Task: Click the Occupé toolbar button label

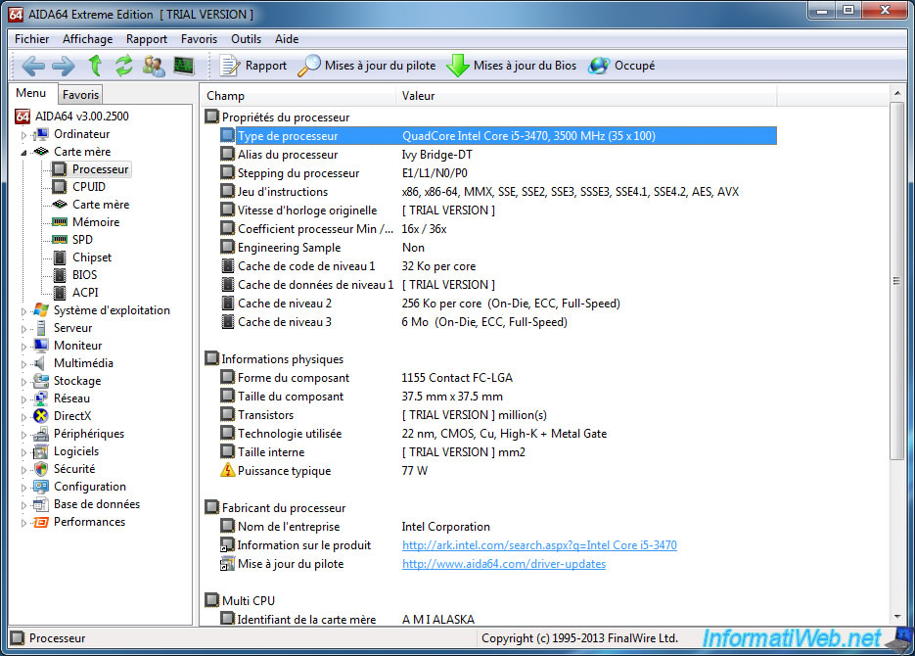Action: pyautogui.click(x=634, y=66)
